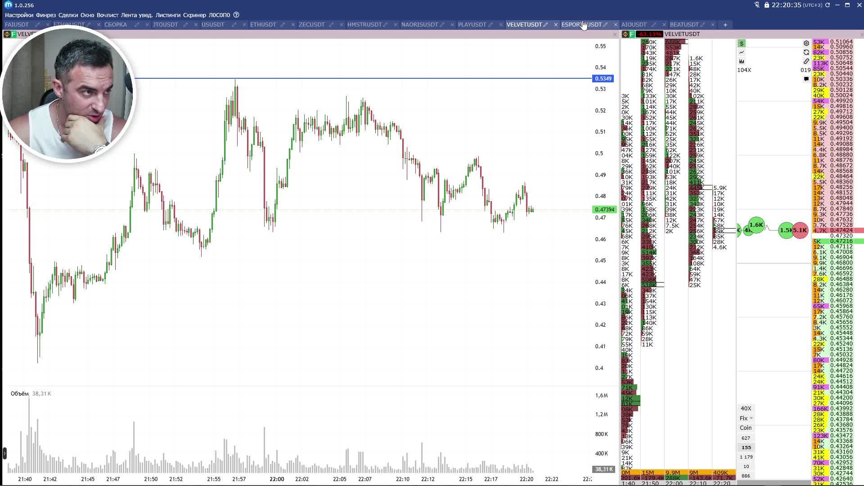This screenshot has height=486, width=864.
Task: Click the refresh icon beside UTC+3
Action: [827, 5]
